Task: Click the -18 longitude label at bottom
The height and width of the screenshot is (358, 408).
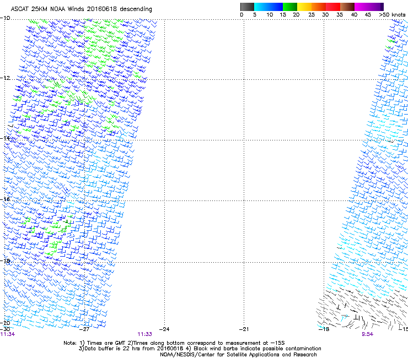Action: [x=324, y=329]
